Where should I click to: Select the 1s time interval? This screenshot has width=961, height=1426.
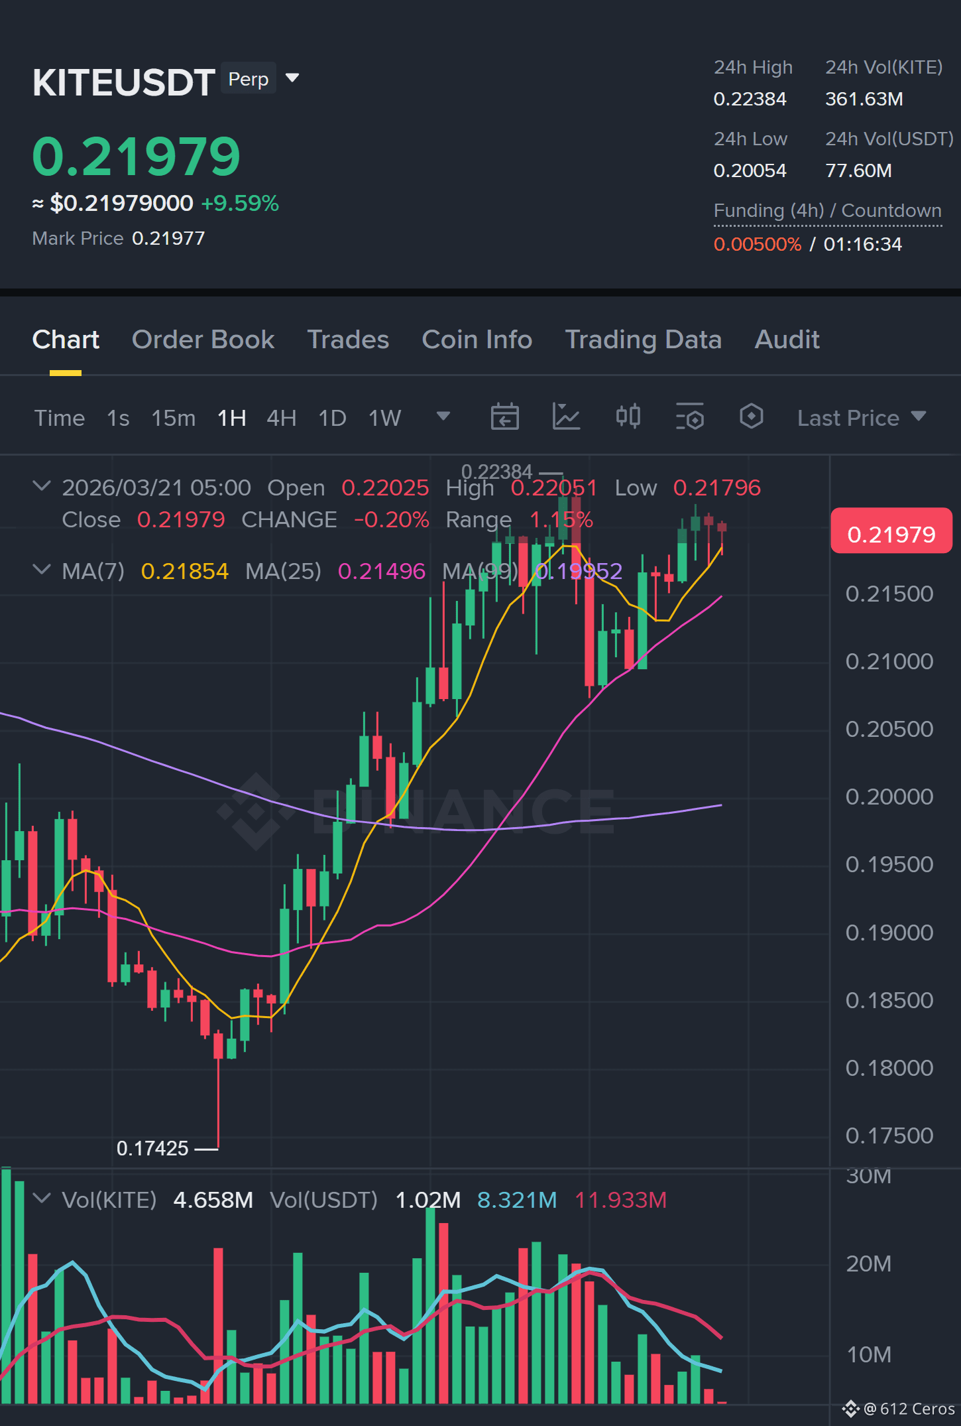click(118, 418)
